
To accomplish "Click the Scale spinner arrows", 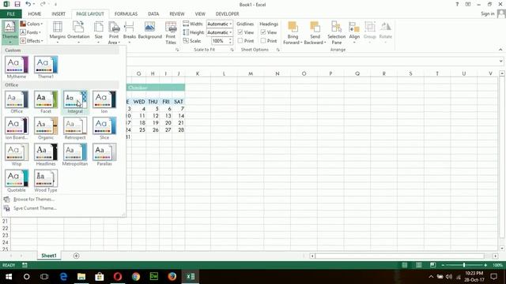I will [230, 41].
